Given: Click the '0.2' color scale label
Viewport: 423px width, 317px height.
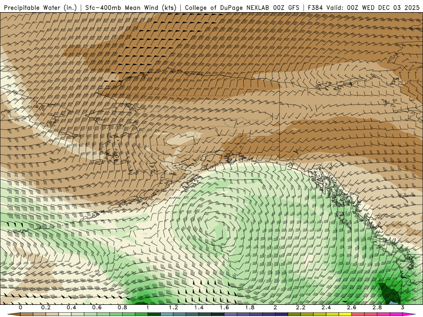Looking at the screenshot, I should click(46, 307).
